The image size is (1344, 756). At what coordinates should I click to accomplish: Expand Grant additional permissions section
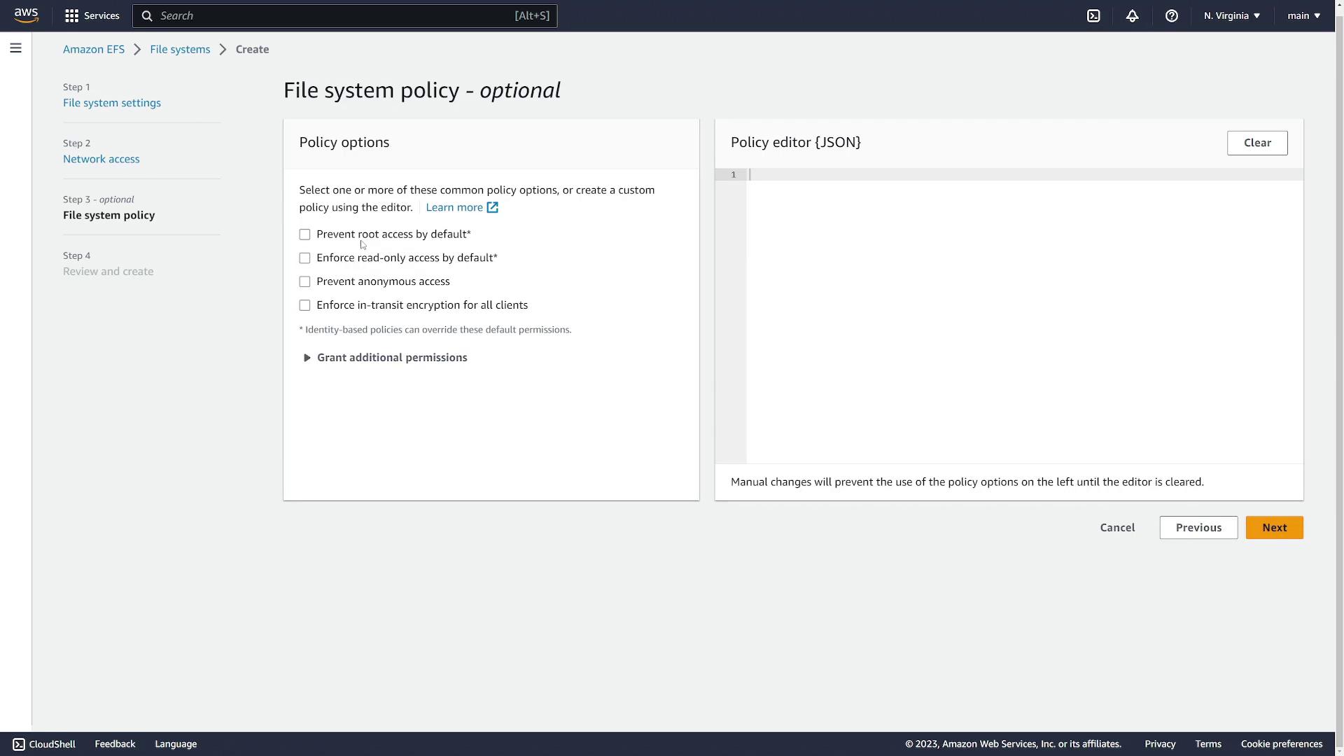(384, 358)
